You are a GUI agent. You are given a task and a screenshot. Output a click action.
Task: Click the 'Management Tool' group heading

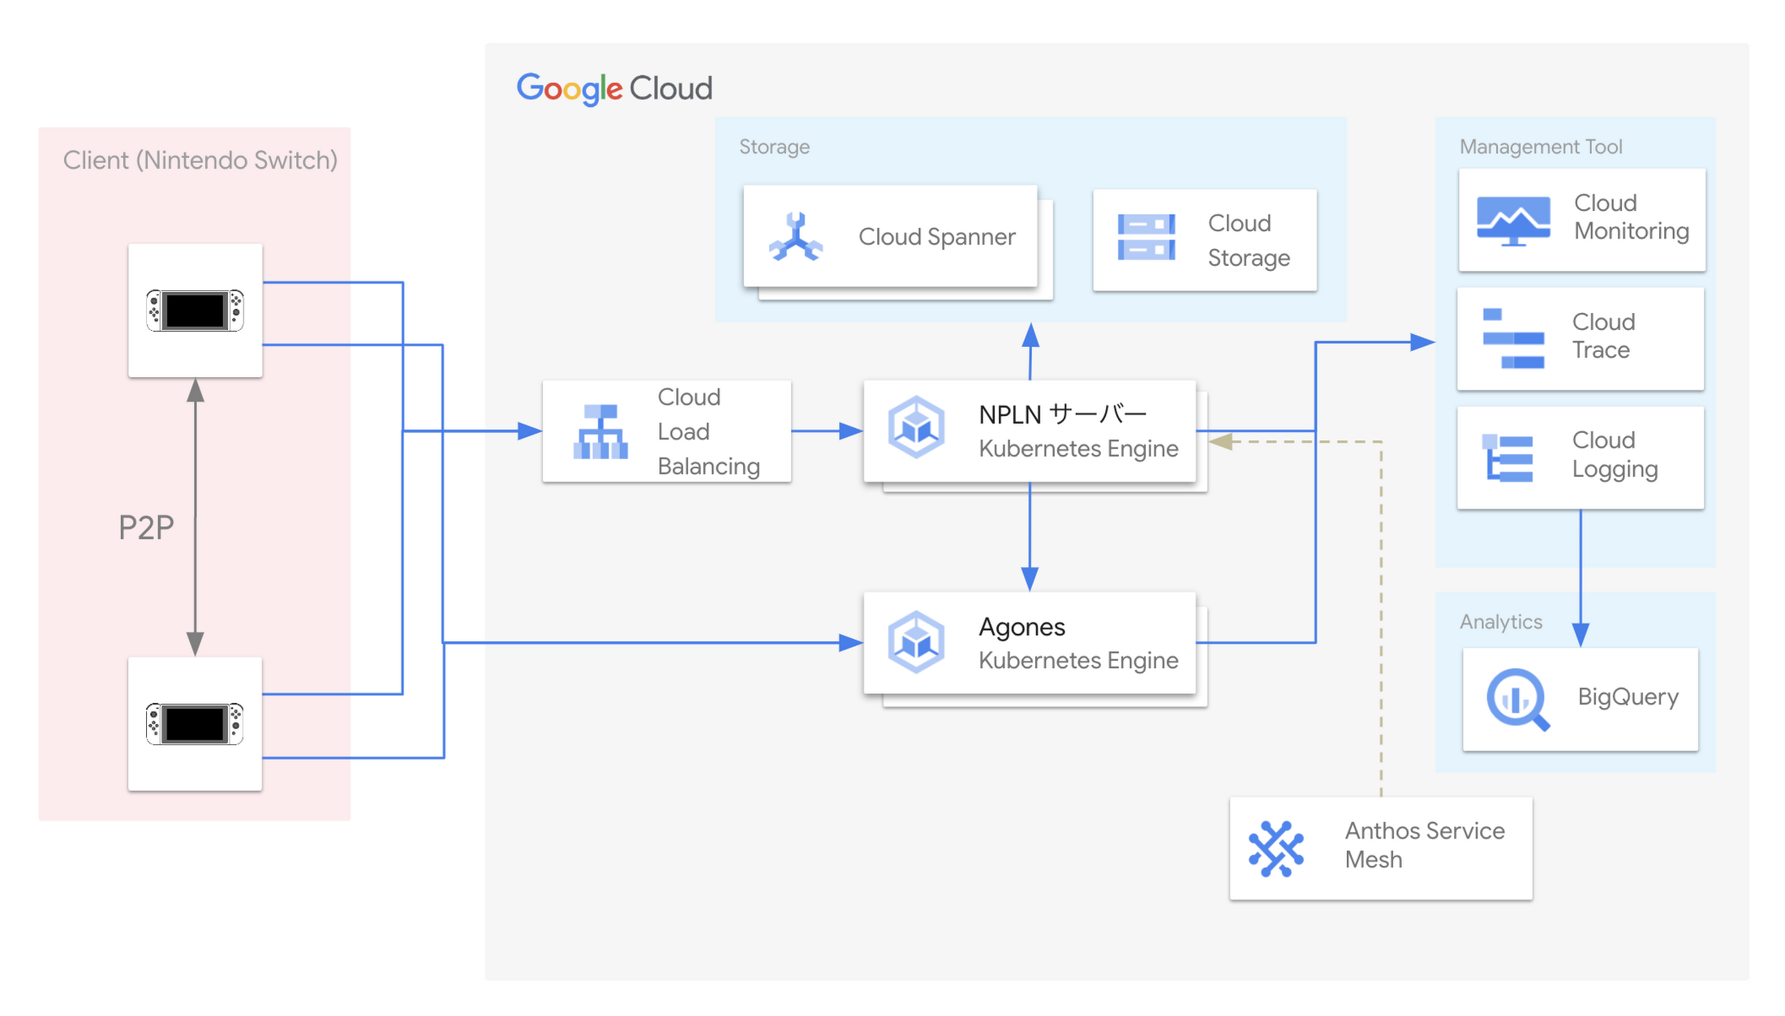coord(1541,147)
